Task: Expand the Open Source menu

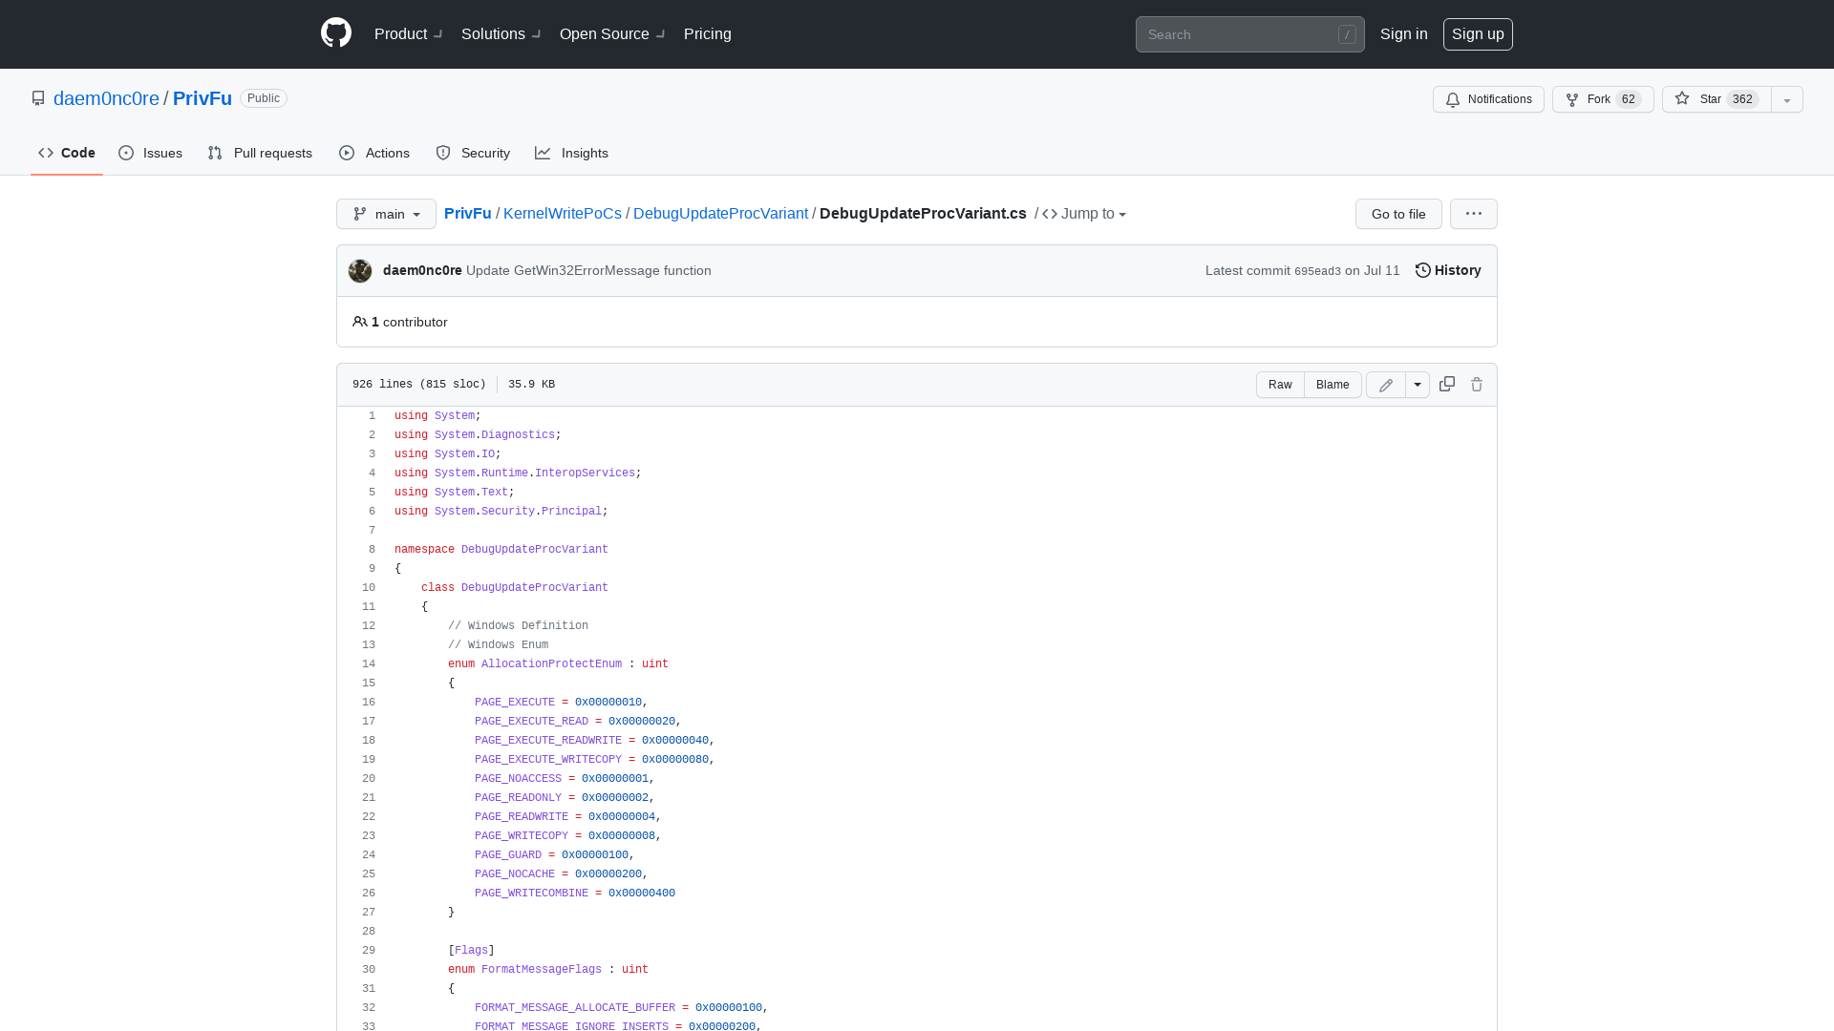Action: (612, 34)
